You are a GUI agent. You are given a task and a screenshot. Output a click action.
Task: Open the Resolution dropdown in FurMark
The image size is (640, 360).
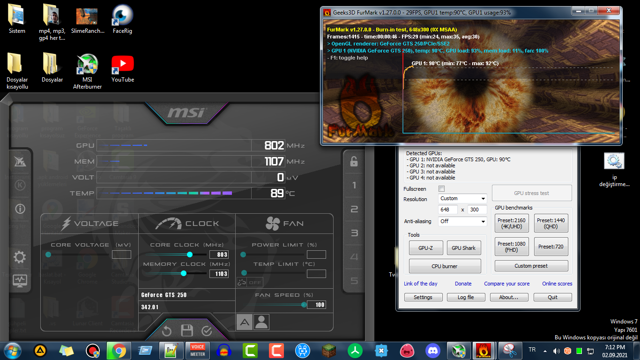coord(463,198)
